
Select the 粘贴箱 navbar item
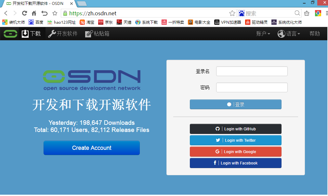97,34
